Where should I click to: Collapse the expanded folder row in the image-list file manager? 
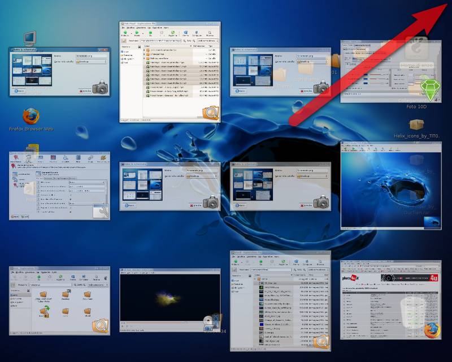click(255, 279)
